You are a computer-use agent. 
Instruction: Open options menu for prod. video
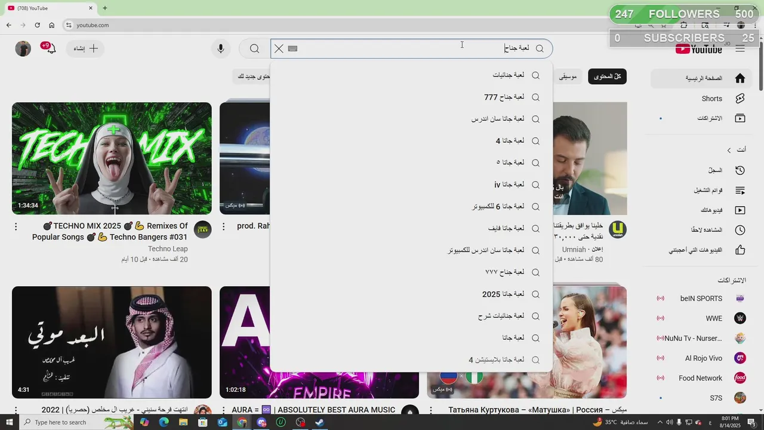(x=224, y=226)
